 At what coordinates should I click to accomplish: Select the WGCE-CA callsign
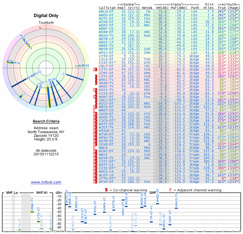tap(106, 171)
